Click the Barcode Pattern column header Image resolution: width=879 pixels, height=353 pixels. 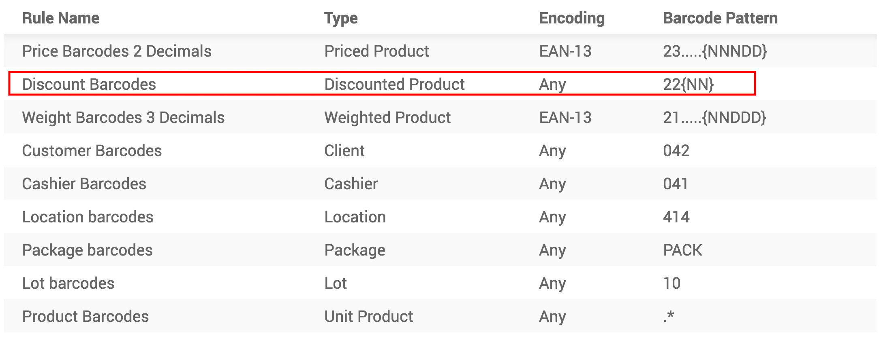[x=720, y=18]
